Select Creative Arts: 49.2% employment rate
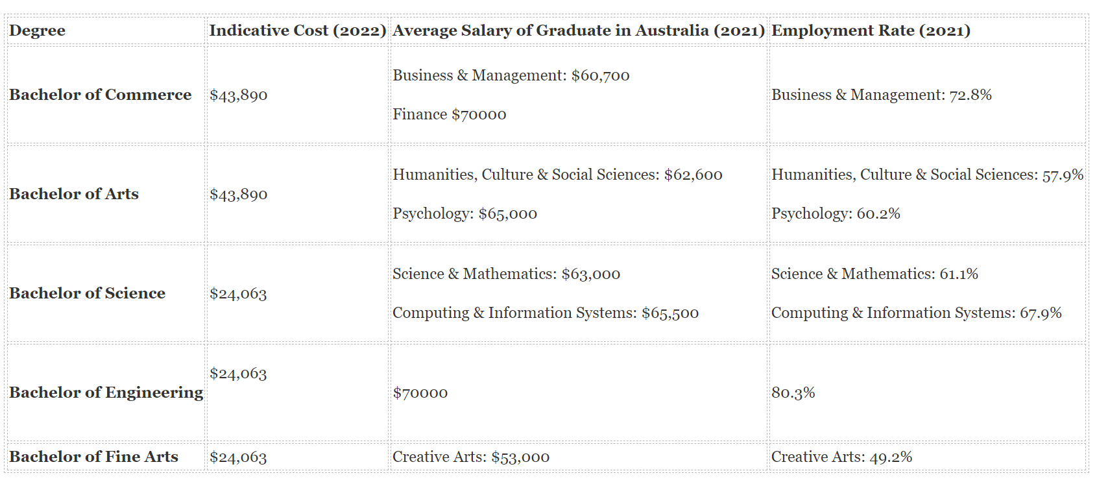 pos(841,457)
